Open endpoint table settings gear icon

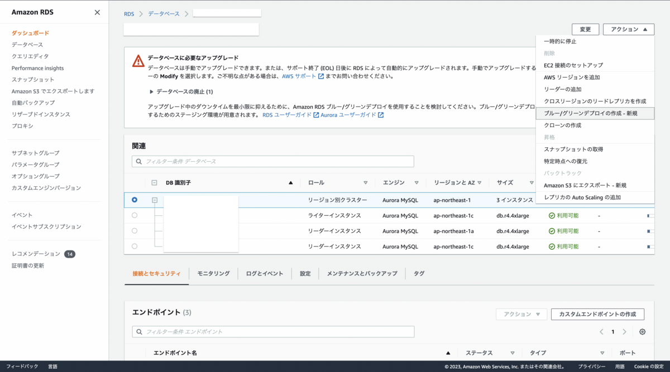[643, 332]
